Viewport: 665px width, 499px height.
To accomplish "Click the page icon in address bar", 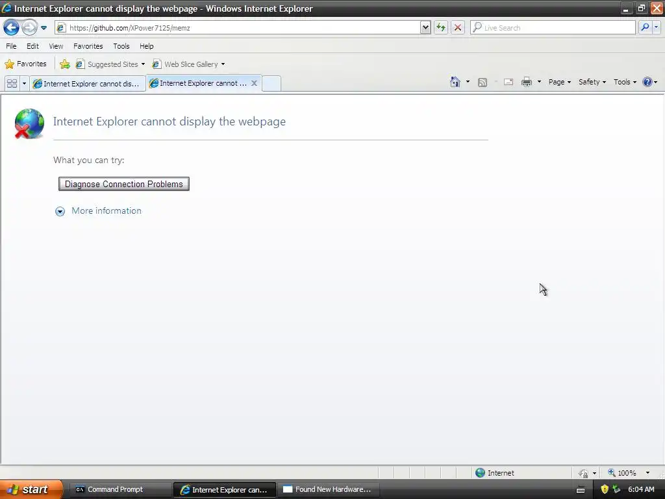I will pyautogui.click(x=61, y=27).
